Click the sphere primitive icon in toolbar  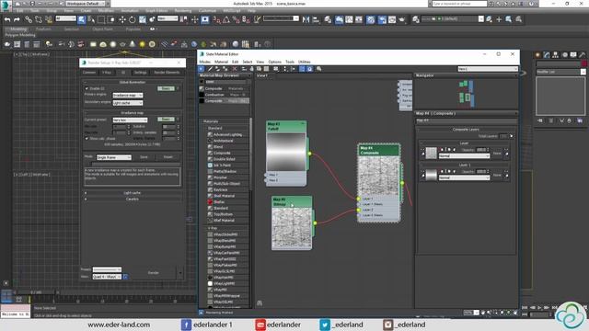point(112,44)
